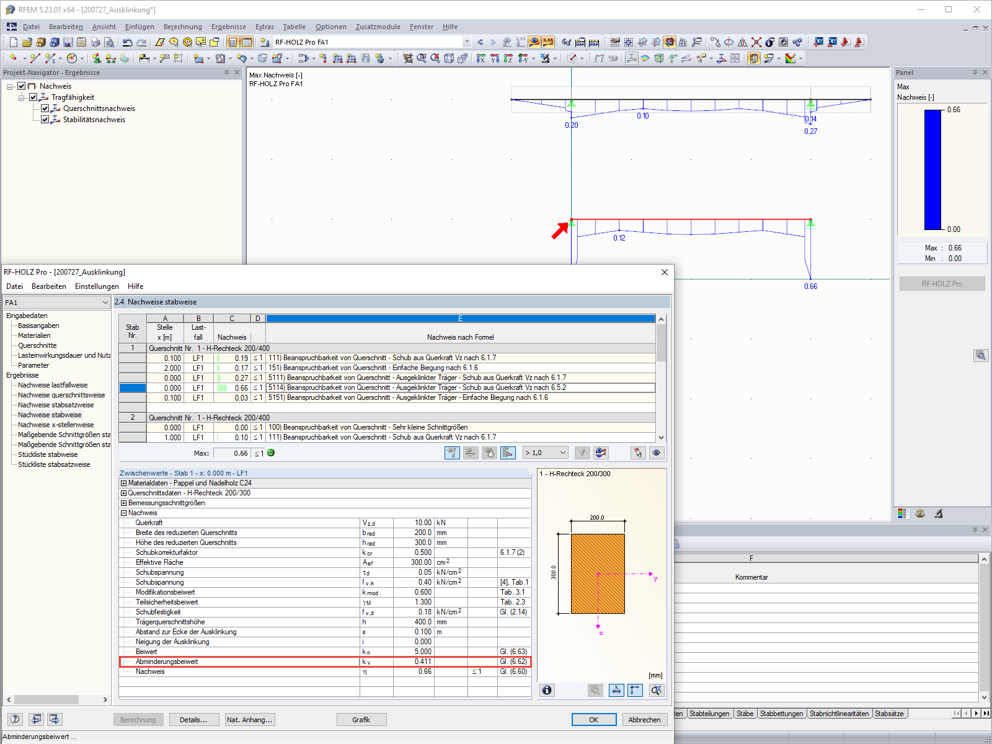This screenshot has height=744, width=992.
Task: Open the Ergebnisse menu
Action: coord(229,27)
